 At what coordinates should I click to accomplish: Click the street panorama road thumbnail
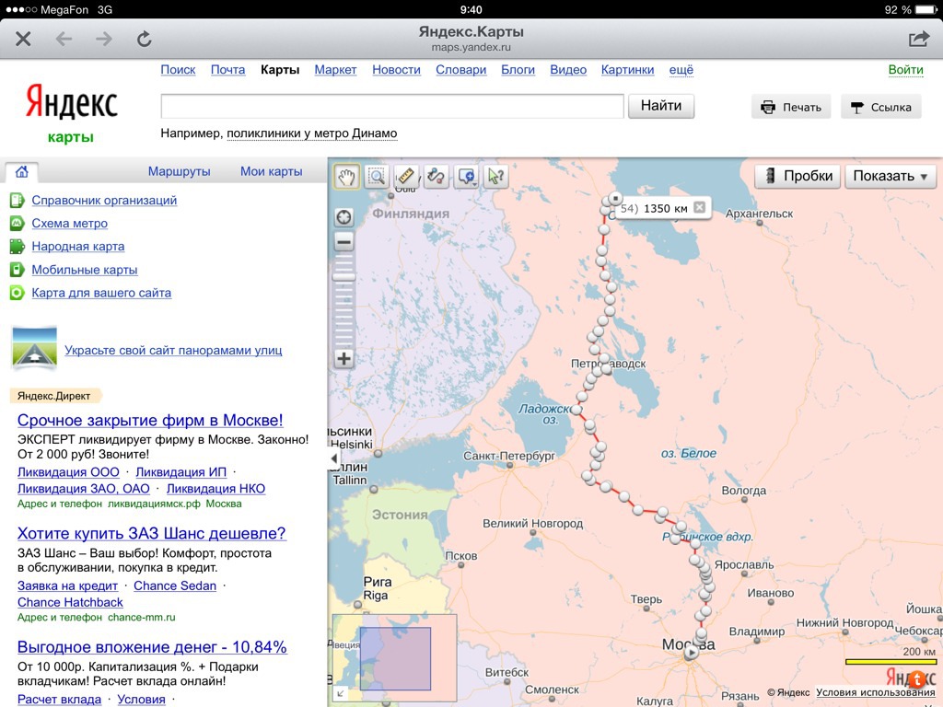click(34, 347)
